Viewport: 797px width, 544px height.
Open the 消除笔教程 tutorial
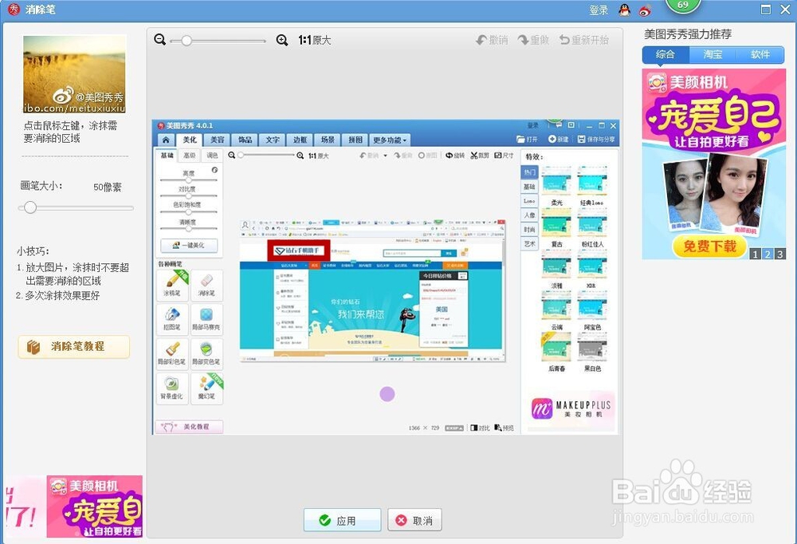73,346
